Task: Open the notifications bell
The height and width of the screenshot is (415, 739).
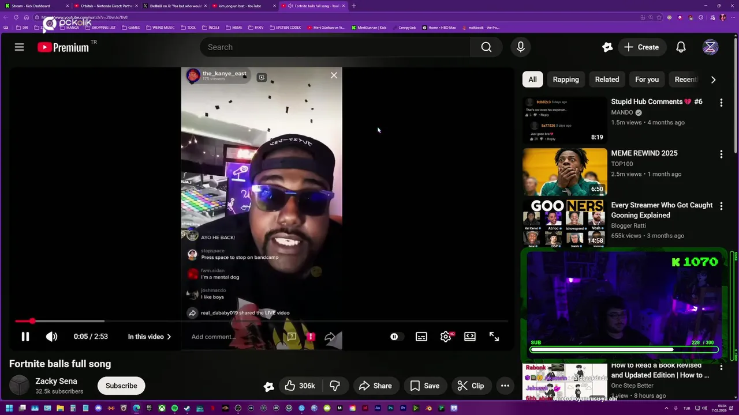Action: coord(681,47)
